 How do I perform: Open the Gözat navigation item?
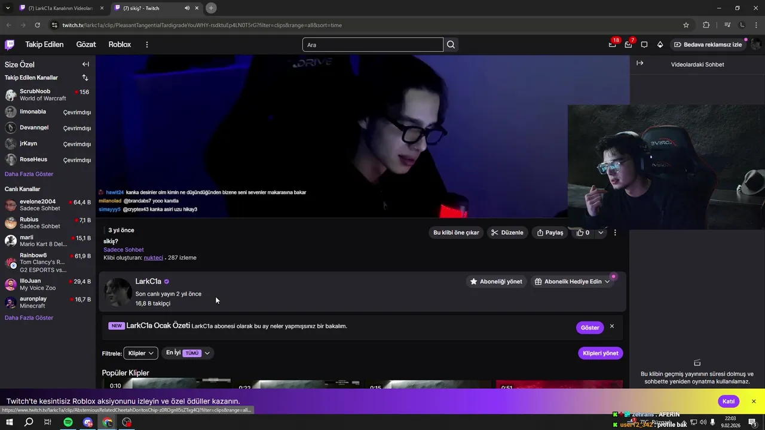86,45
